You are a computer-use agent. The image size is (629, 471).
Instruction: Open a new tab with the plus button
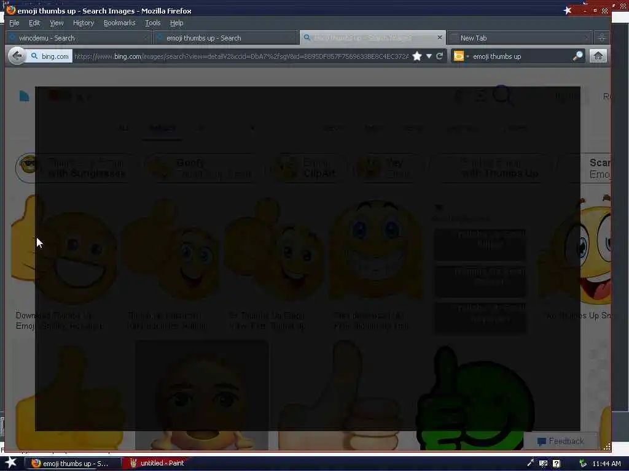[x=602, y=37]
